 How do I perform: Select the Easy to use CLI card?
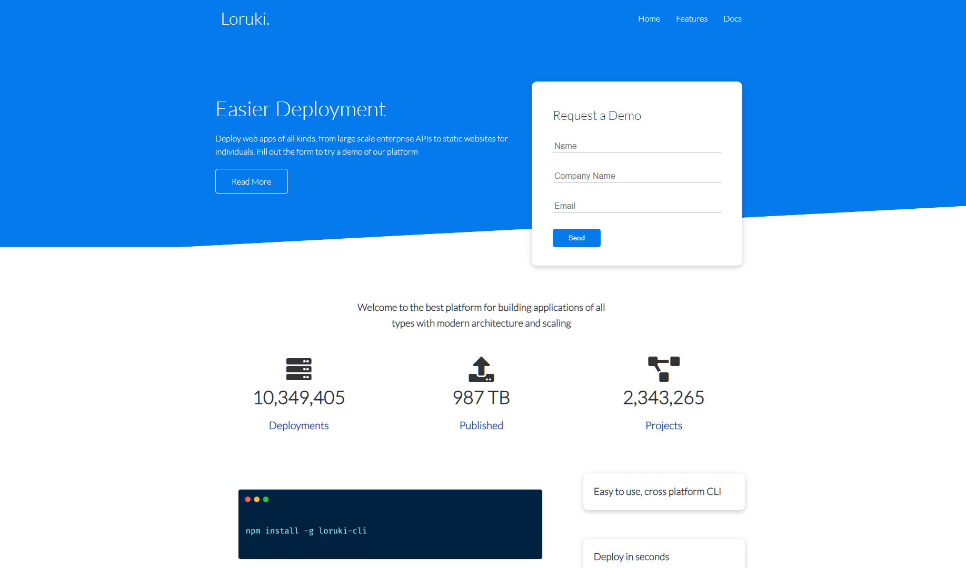pos(664,492)
